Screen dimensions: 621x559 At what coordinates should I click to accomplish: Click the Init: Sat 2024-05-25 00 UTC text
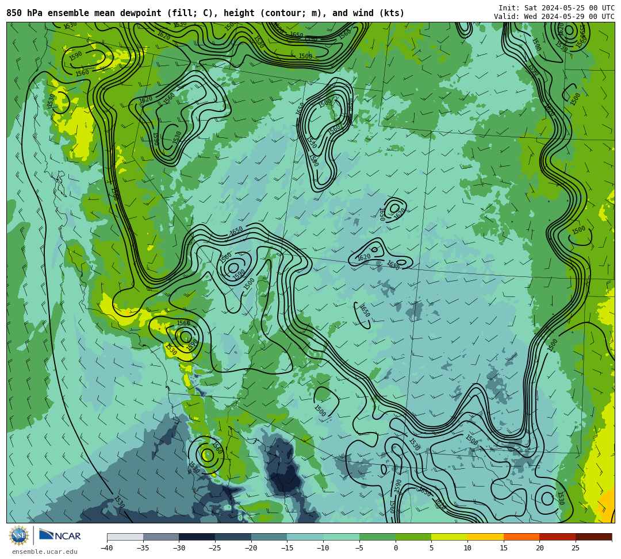click(557, 8)
